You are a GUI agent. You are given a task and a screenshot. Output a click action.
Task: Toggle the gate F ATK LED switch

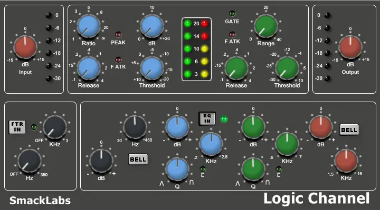(x=232, y=35)
